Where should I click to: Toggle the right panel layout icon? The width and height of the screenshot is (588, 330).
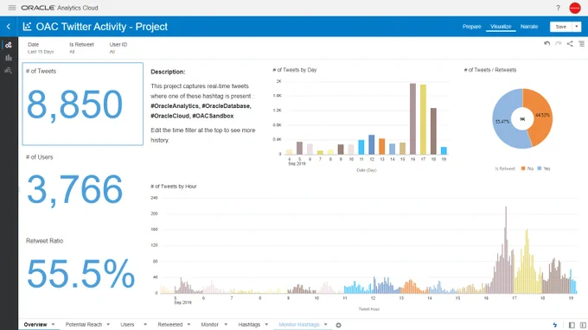click(x=583, y=325)
